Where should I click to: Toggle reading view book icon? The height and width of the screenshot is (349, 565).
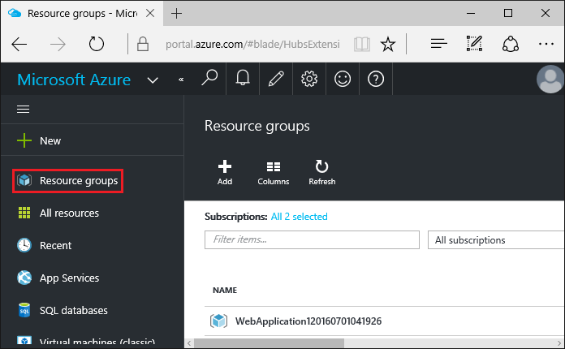pos(362,45)
